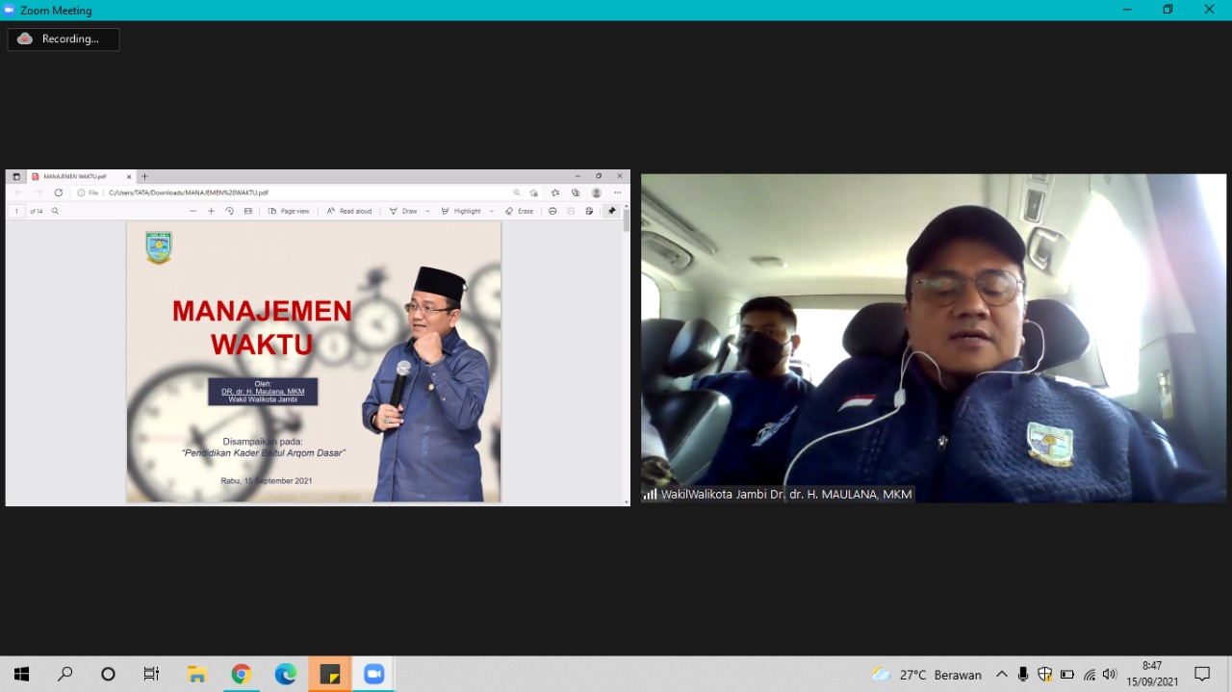1232x692 pixels.
Task: Click the PDF page number input field
Action: coord(16,211)
